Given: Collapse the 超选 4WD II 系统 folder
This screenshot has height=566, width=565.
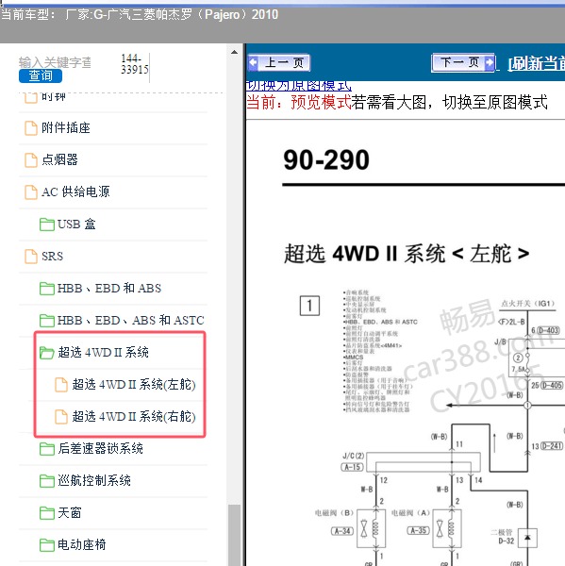Looking at the screenshot, I should coord(103,352).
